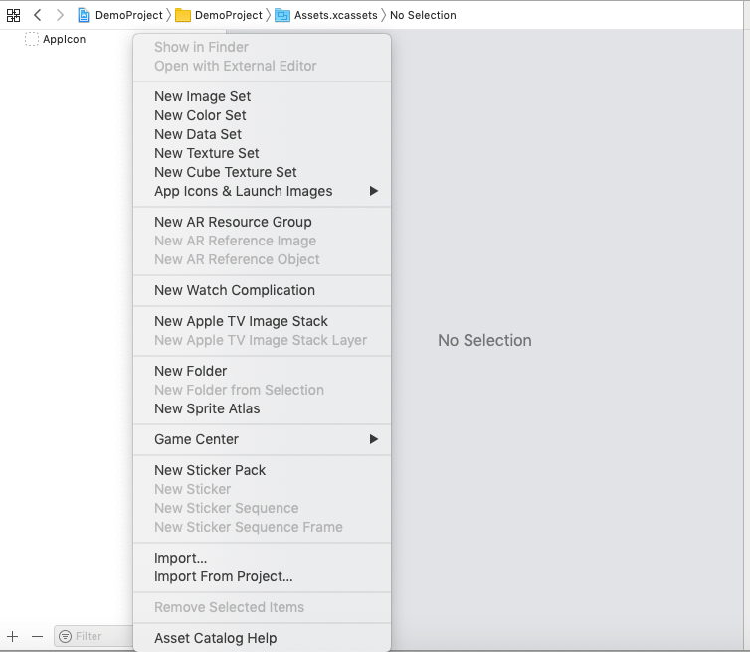The image size is (750, 652).
Task: Remove asset with the minus button
Action: (38, 636)
